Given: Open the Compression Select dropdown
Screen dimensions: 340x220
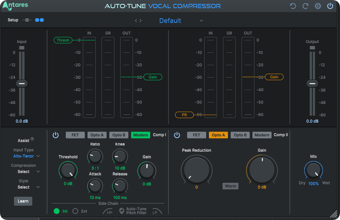Looking at the screenshot, I should click(x=29, y=172).
